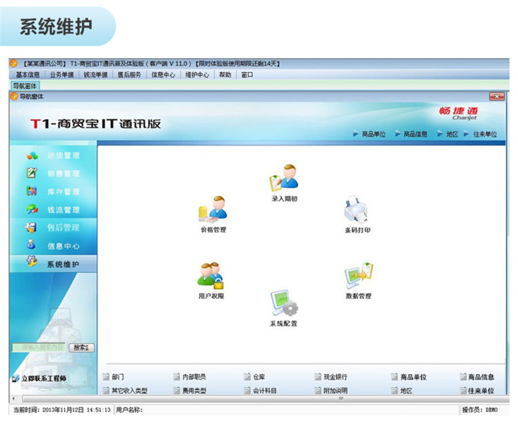Click the top 商品单位 shortcut link
The width and height of the screenshot is (518, 423).
coord(373,134)
